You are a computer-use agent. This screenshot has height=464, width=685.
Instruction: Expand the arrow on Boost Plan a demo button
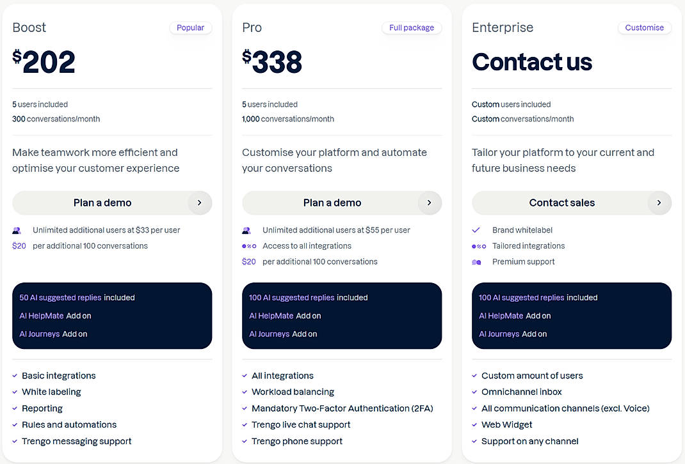[x=200, y=203]
